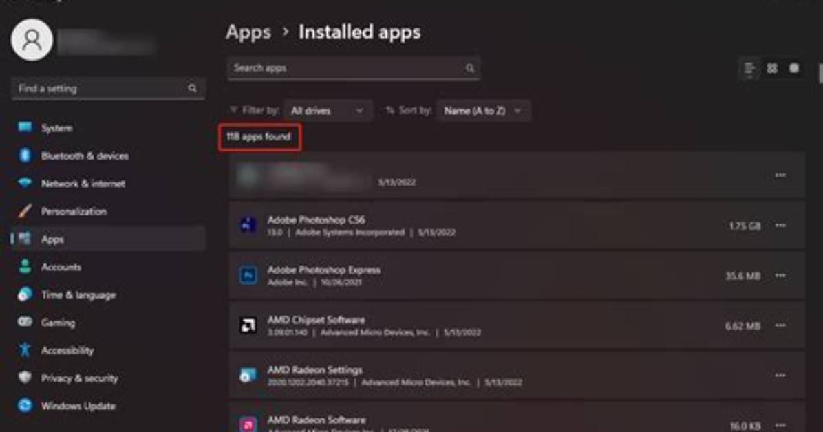
Task: Click the 1.75 GB size value
Action: pyautogui.click(x=745, y=226)
